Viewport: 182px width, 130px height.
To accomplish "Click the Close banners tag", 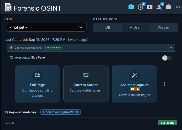I will click(53, 48).
